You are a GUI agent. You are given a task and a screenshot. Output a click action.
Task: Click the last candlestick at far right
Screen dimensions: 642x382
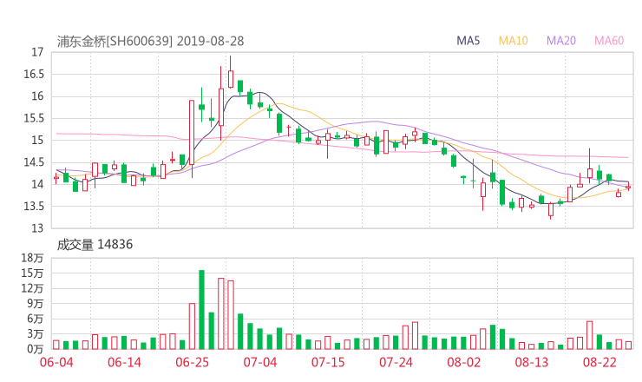[x=628, y=187]
